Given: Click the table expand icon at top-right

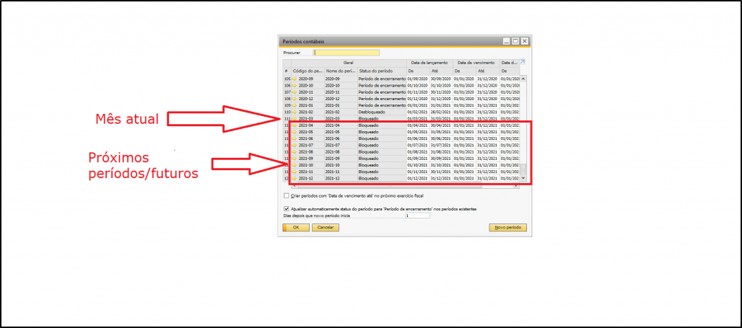Looking at the screenshot, I should coord(523,63).
